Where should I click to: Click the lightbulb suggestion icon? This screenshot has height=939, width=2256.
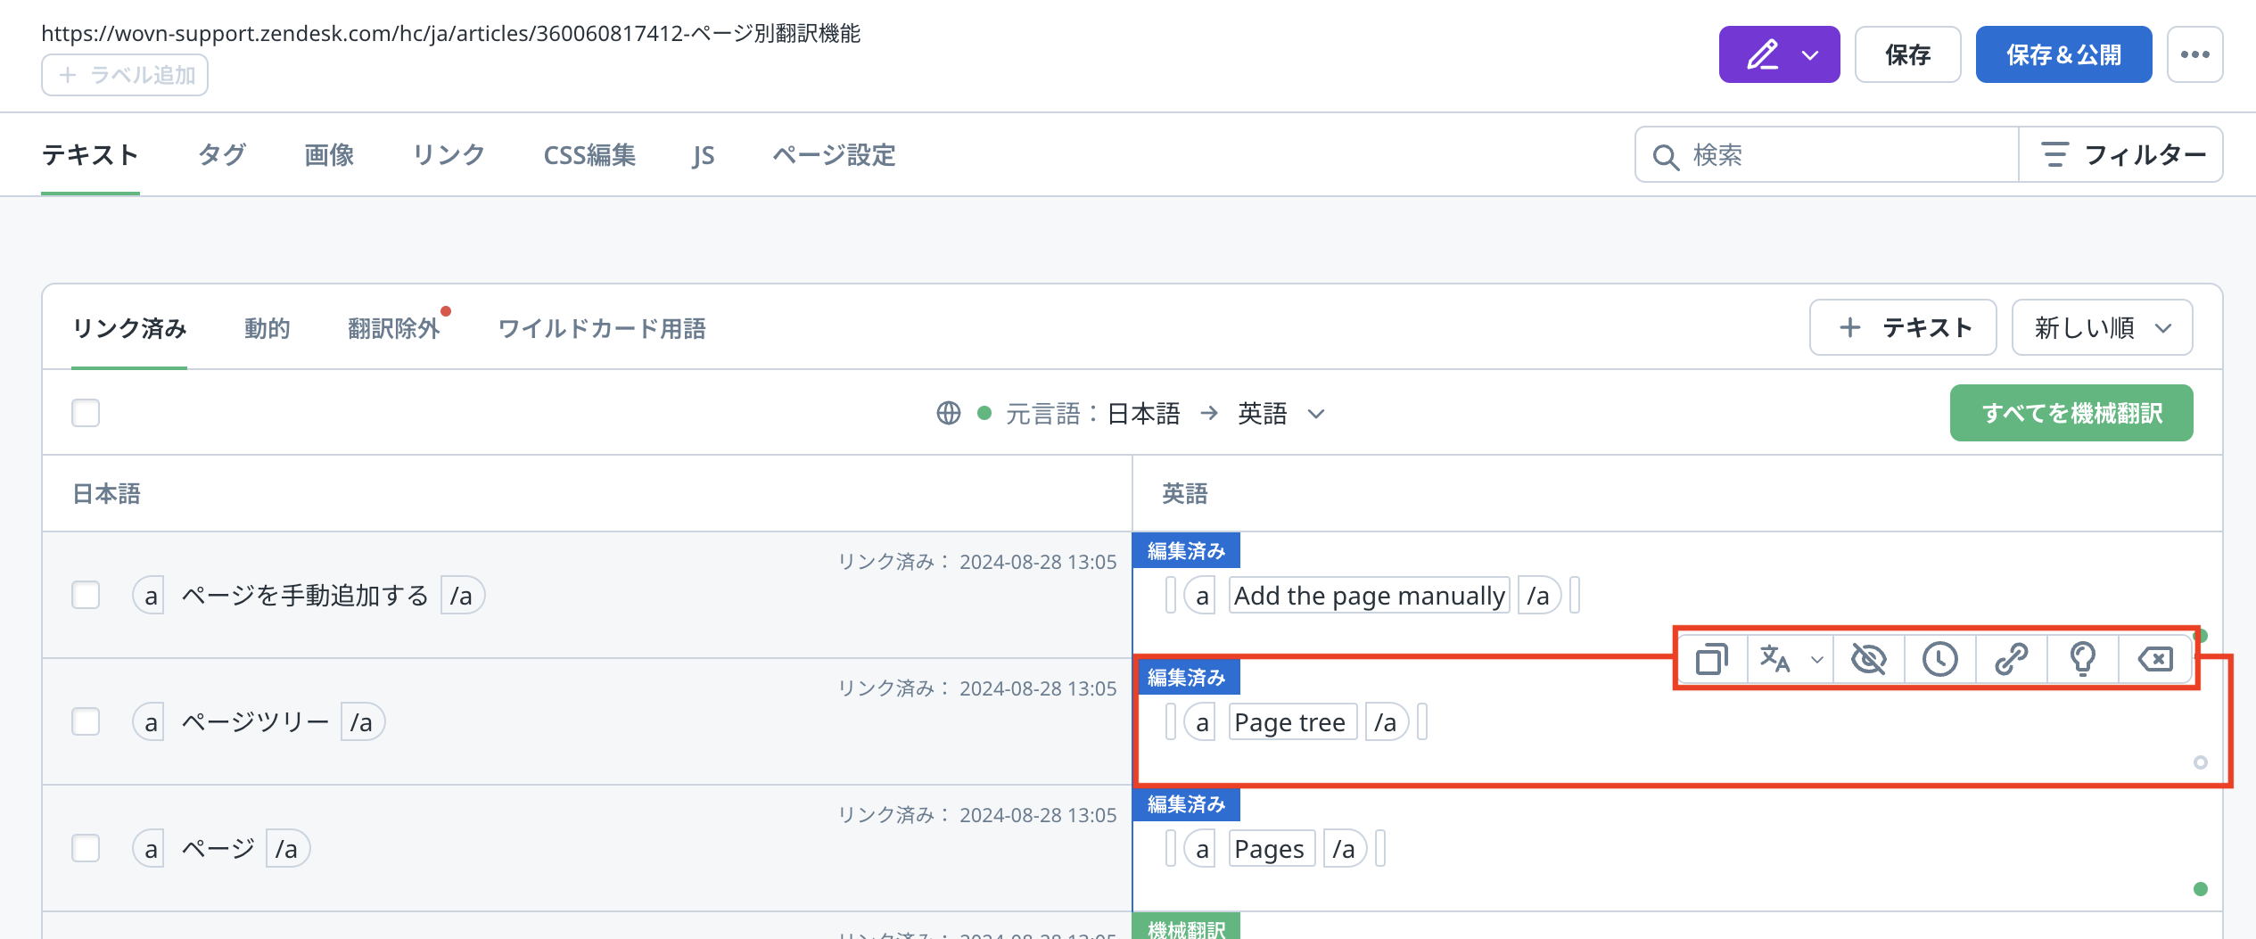[x=2082, y=659]
